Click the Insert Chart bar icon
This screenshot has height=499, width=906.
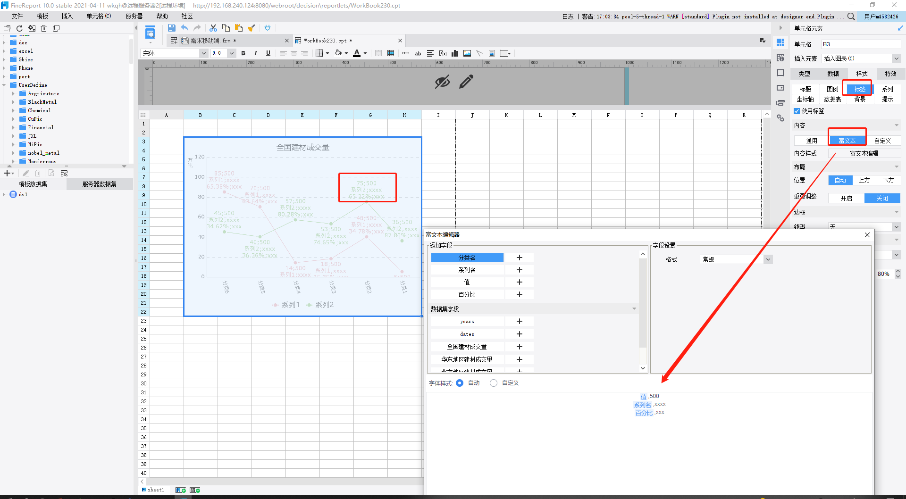(455, 53)
